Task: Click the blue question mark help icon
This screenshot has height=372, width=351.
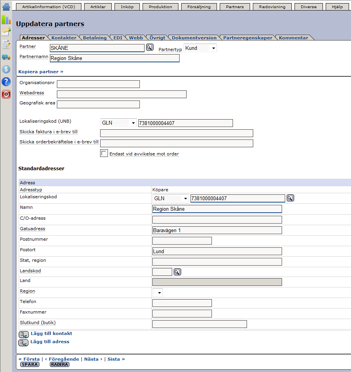Action: [x=6, y=82]
